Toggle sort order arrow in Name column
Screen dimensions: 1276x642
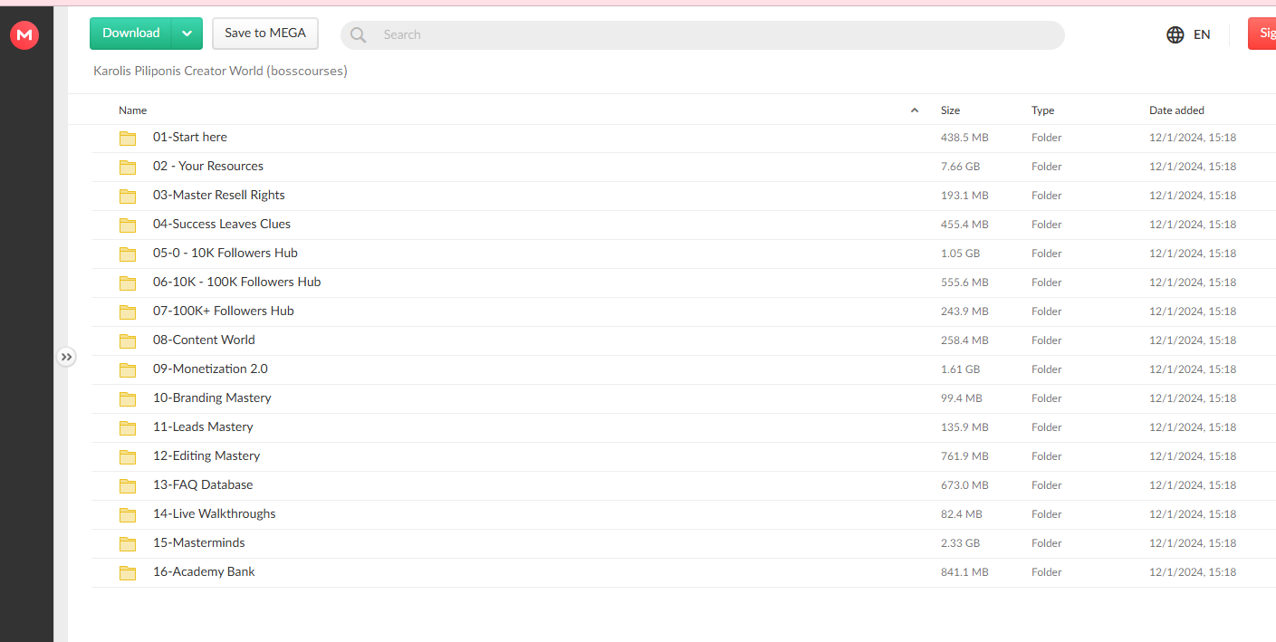[914, 110]
